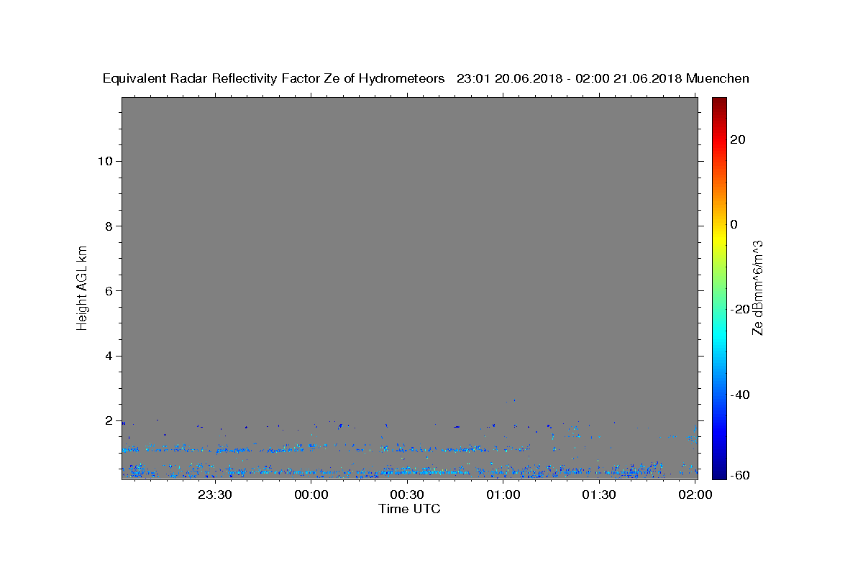Screen dimensions: 863x575
Task: Click the height tick label 8
Action: pyautogui.click(x=109, y=226)
